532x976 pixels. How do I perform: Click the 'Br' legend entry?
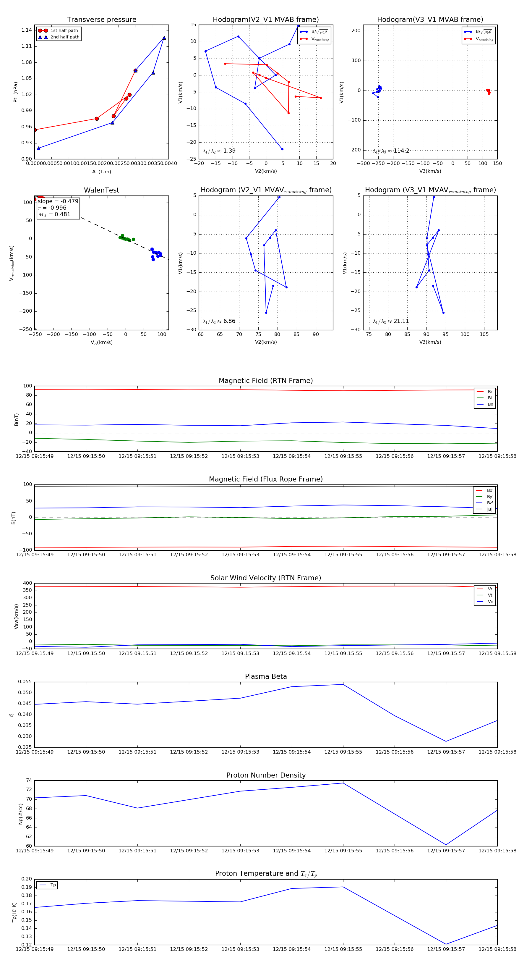coord(485,392)
